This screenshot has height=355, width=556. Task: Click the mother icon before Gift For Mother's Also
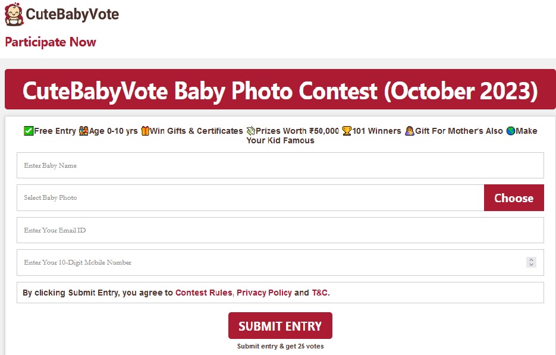(x=410, y=130)
